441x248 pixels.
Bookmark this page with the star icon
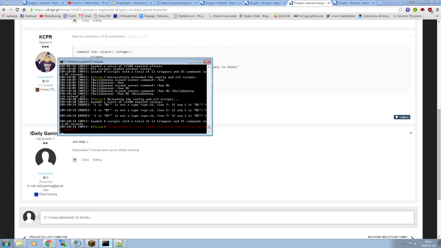[400, 10]
